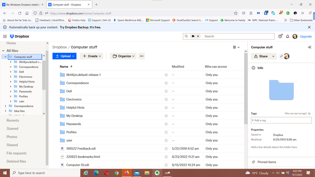Open Photos in sidebar
The image size is (315, 177).
[x=12, y=137]
